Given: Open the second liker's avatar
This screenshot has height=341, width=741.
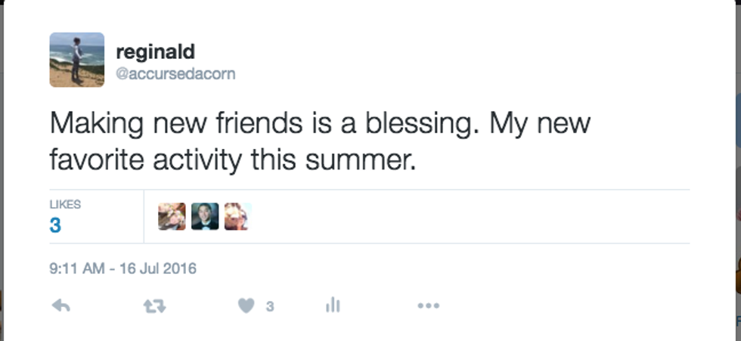Looking at the screenshot, I should point(205,217).
